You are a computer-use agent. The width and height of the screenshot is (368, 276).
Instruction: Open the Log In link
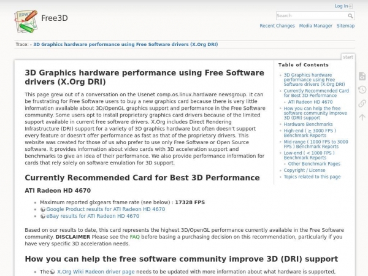341,6
